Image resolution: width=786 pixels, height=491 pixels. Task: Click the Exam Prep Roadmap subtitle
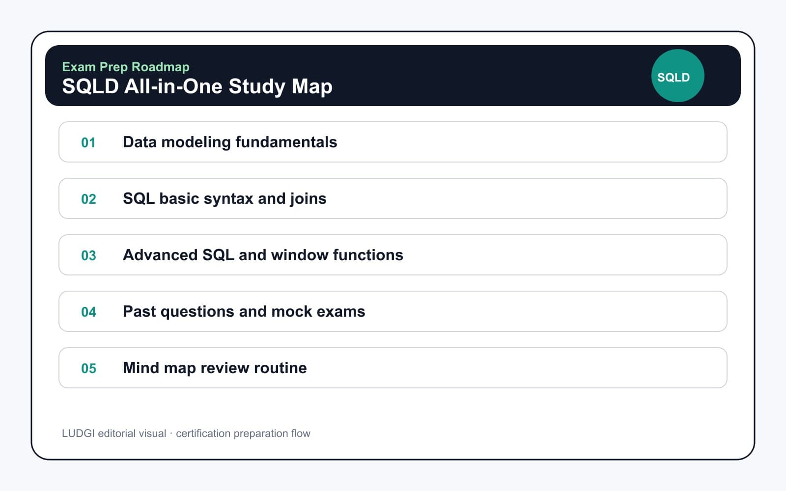pyautogui.click(x=126, y=67)
